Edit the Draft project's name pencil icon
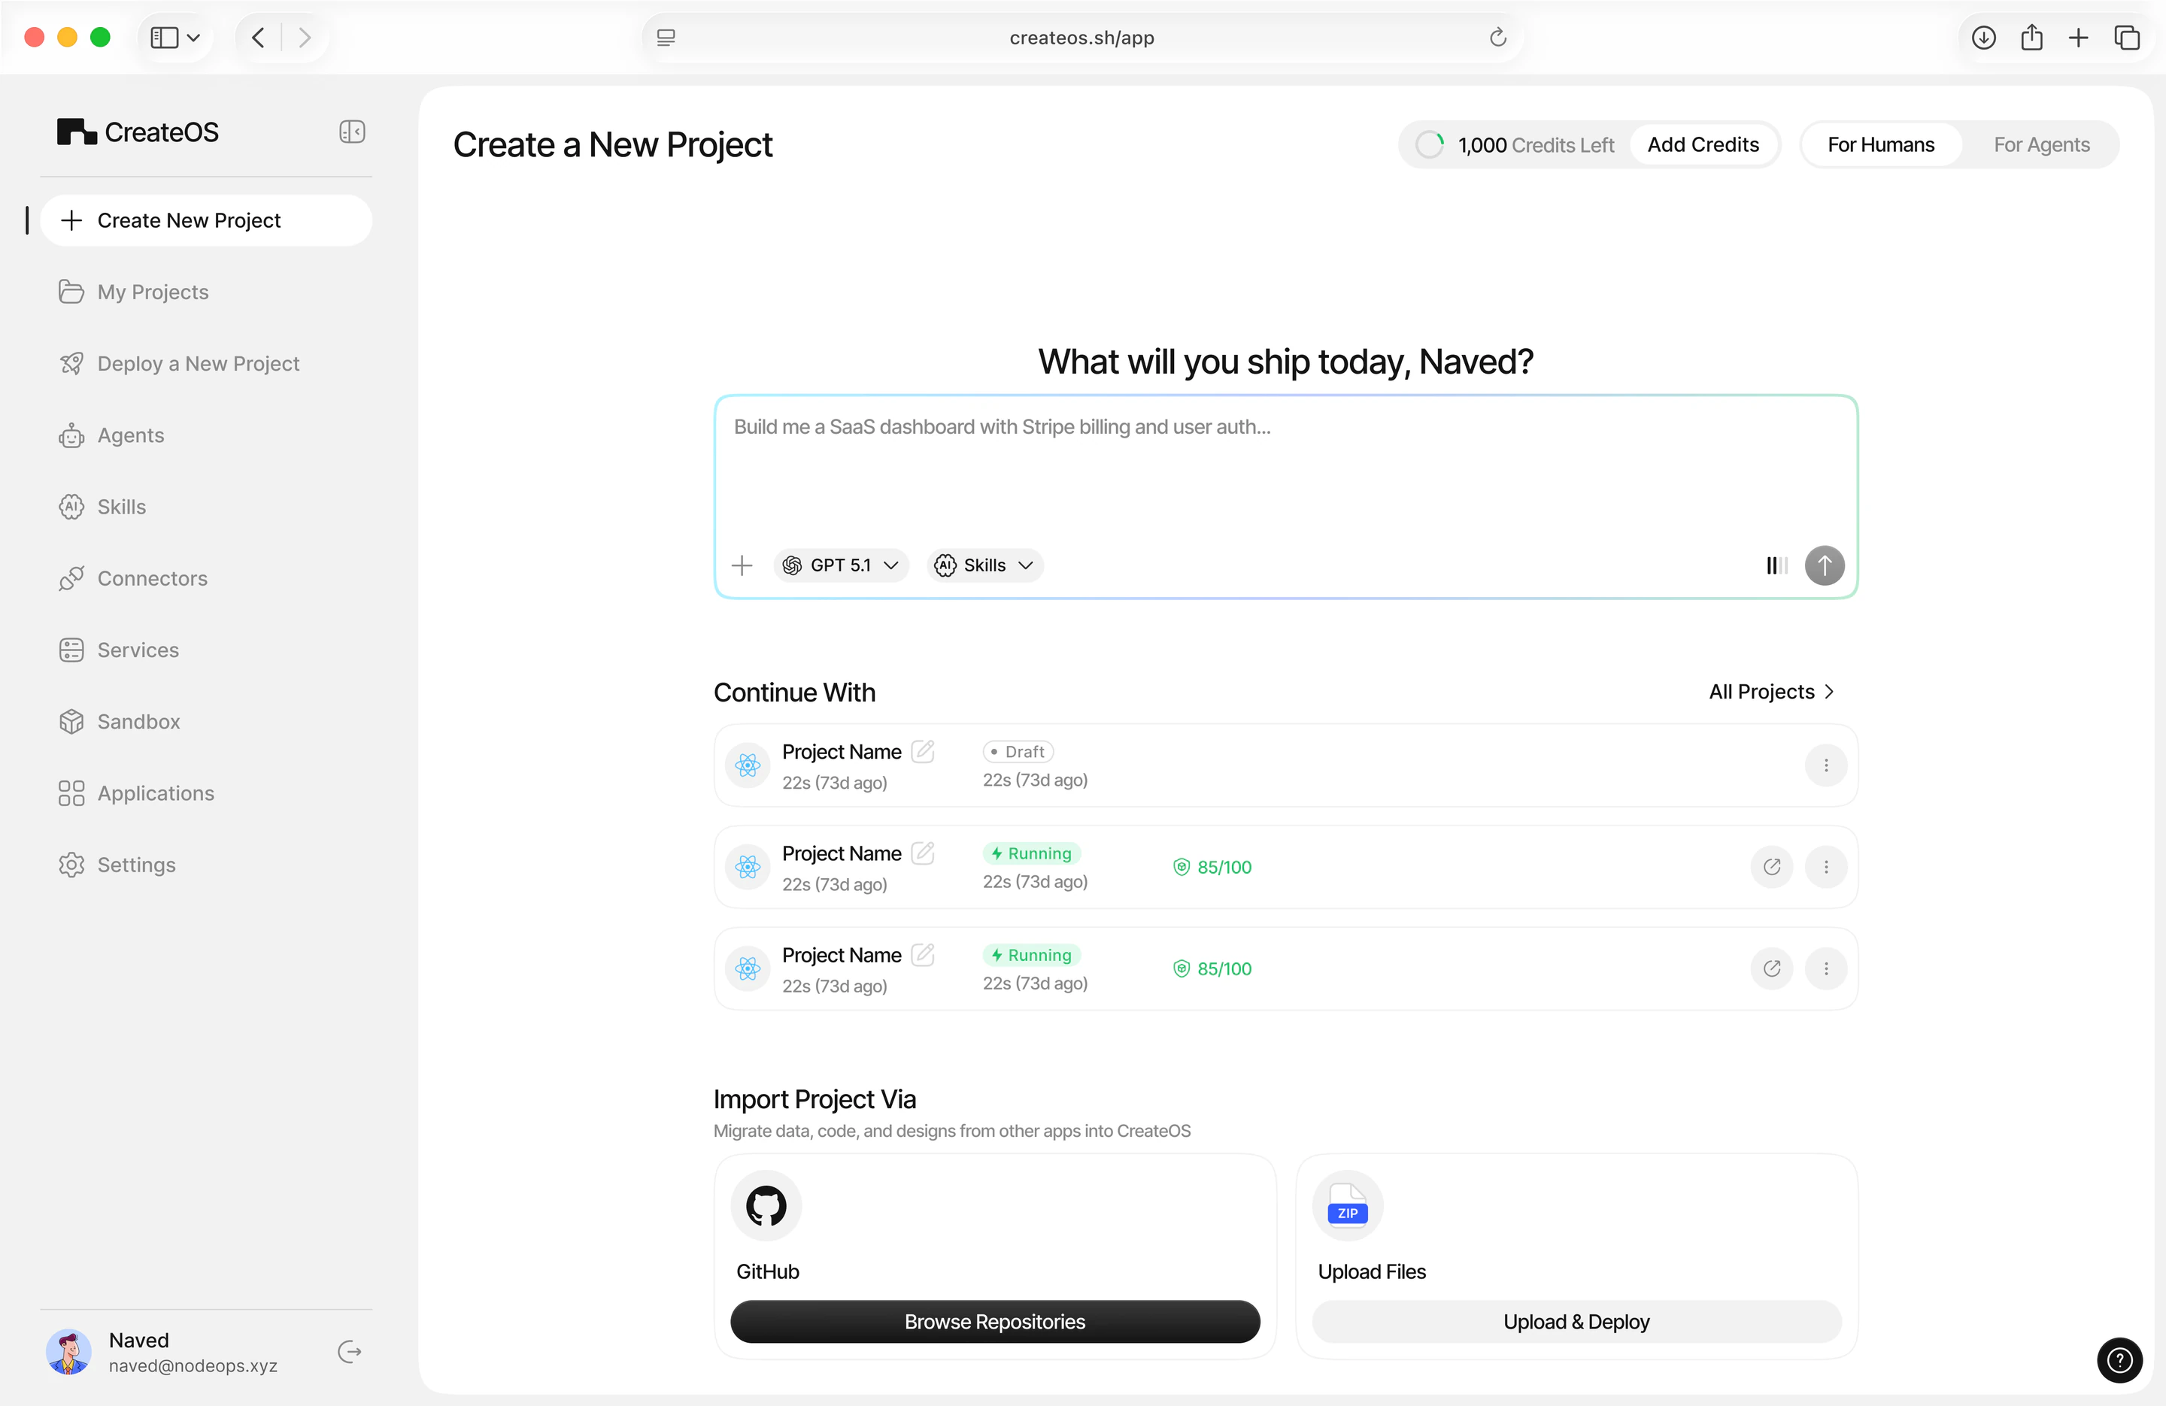Image resolution: width=2166 pixels, height=1406 pixels. point(923,751)
